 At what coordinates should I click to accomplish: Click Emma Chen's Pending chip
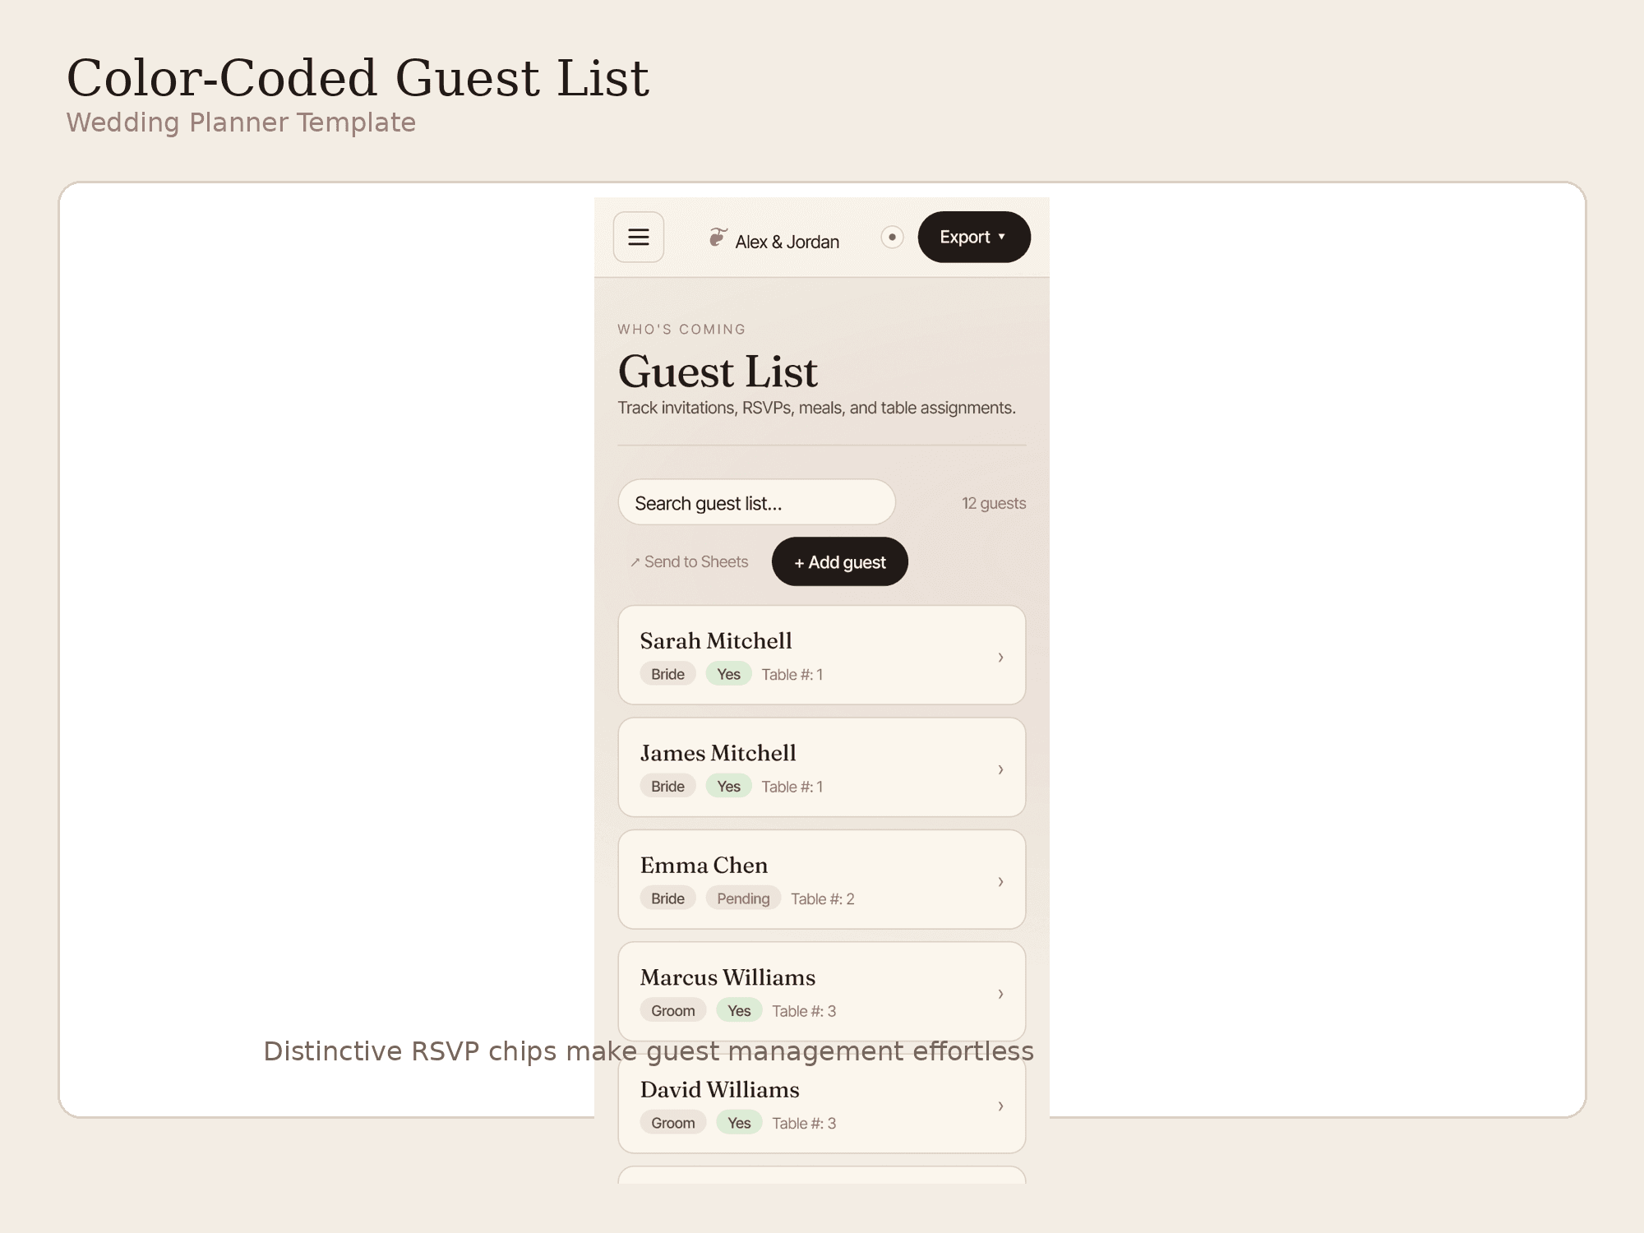click(x=743, y=898)
